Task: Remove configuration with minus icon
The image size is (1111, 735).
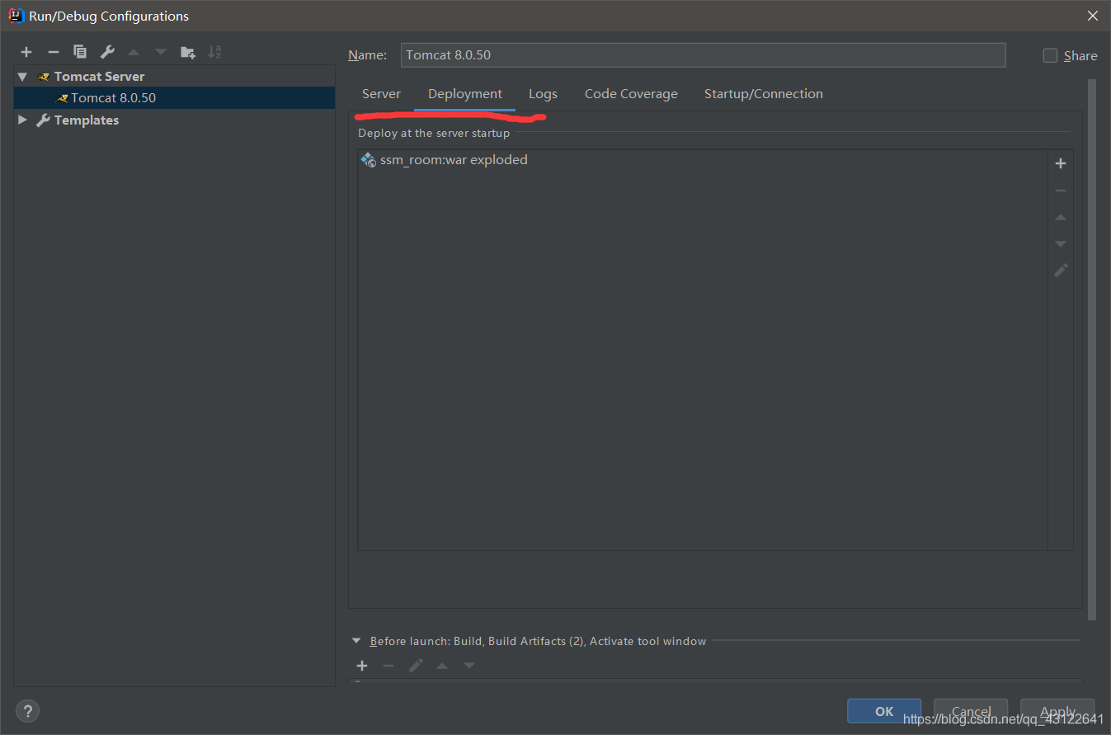Action: pos(53,52)
